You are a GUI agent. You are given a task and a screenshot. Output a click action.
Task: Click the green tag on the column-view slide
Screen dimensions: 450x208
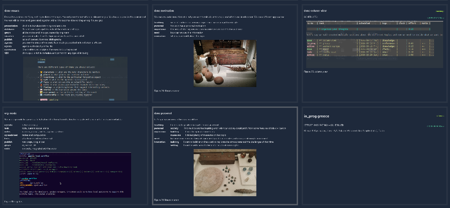tap(440, 11)
